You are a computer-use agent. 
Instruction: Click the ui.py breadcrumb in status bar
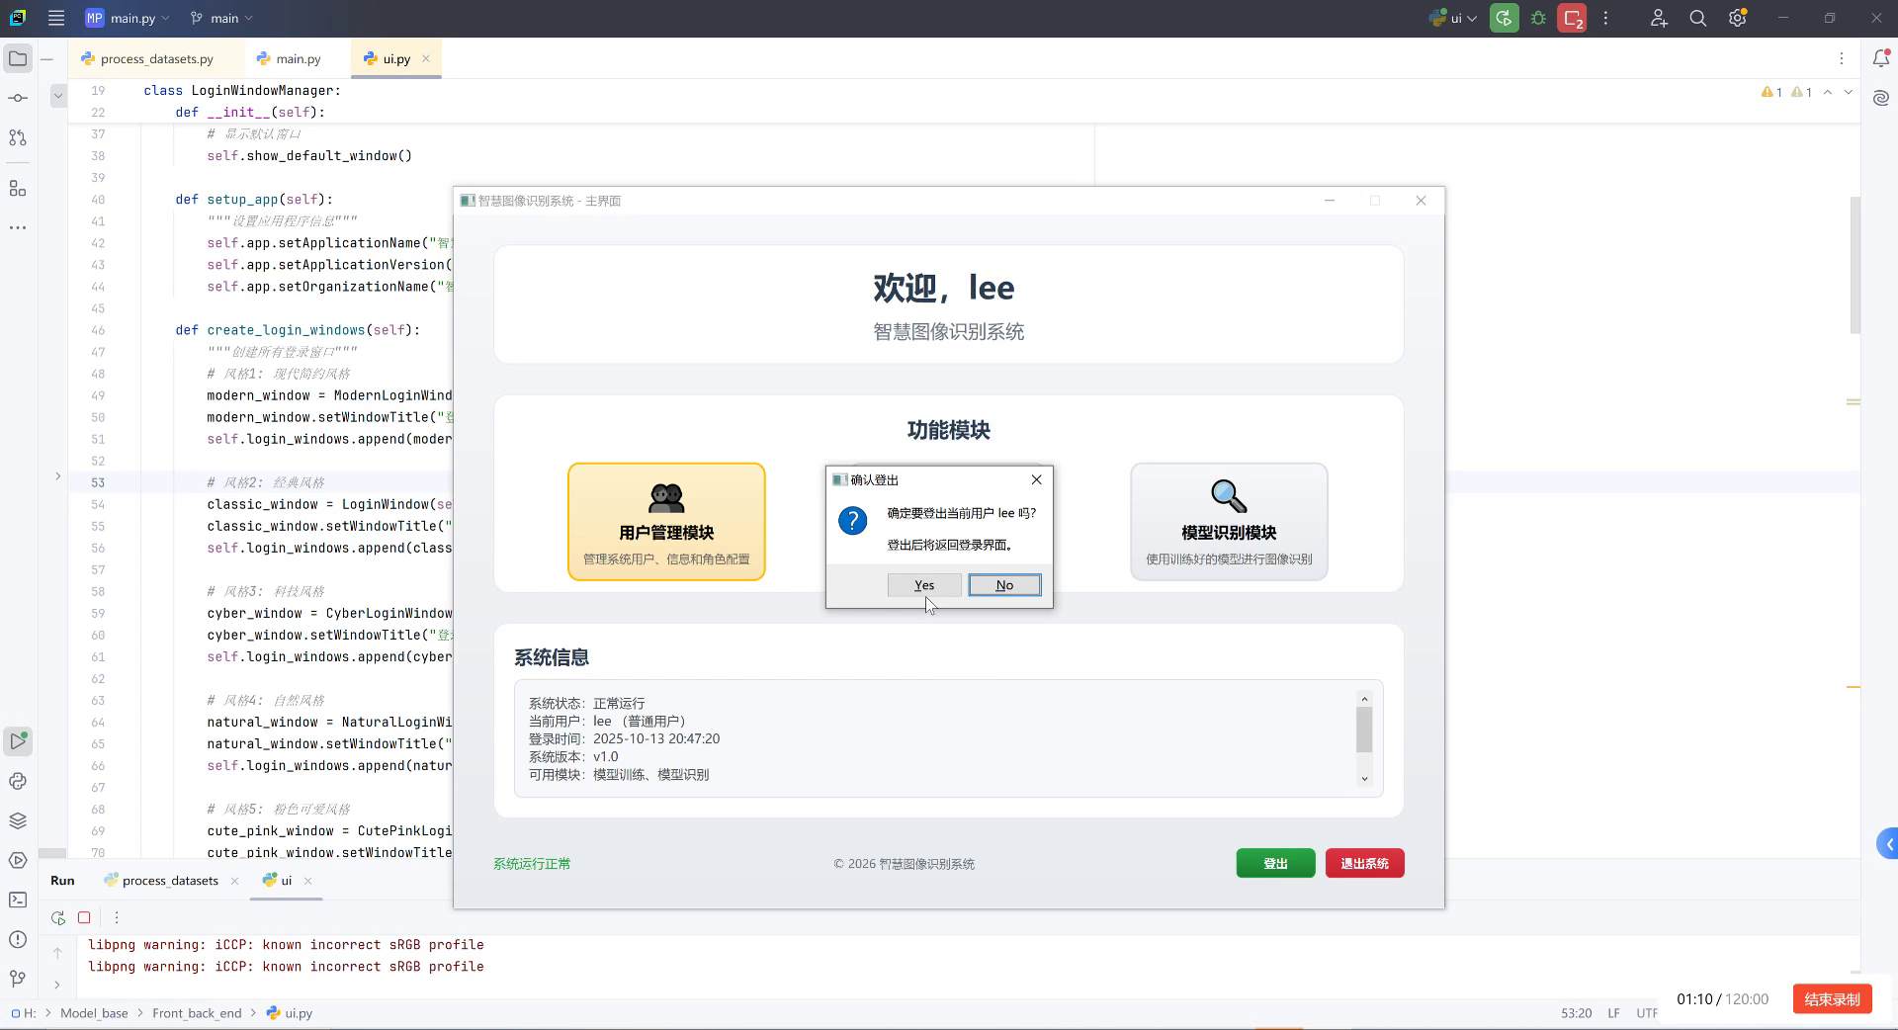[x=290, y=1013]
